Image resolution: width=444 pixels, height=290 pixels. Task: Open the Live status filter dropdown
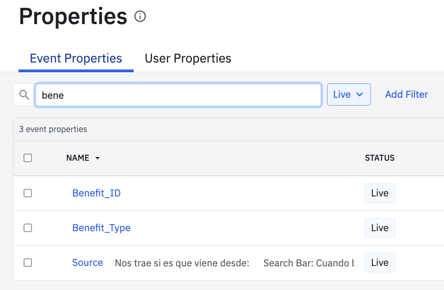[x=348, y=95]
